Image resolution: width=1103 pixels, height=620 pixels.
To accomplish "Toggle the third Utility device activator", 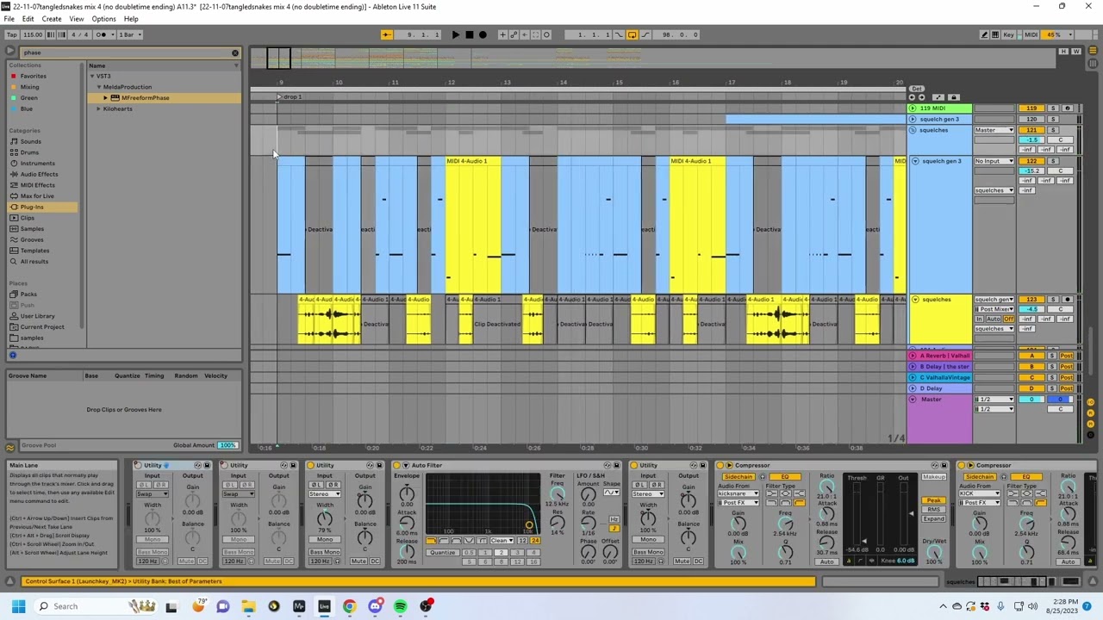I will 312,466.
